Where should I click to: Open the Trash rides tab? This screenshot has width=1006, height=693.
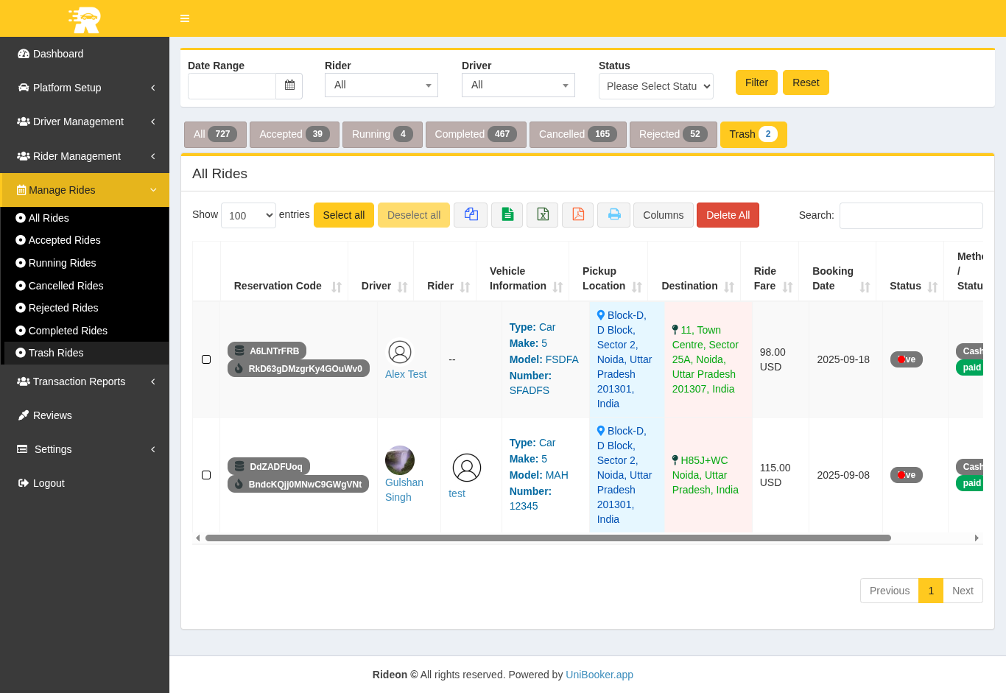(753, 135)
